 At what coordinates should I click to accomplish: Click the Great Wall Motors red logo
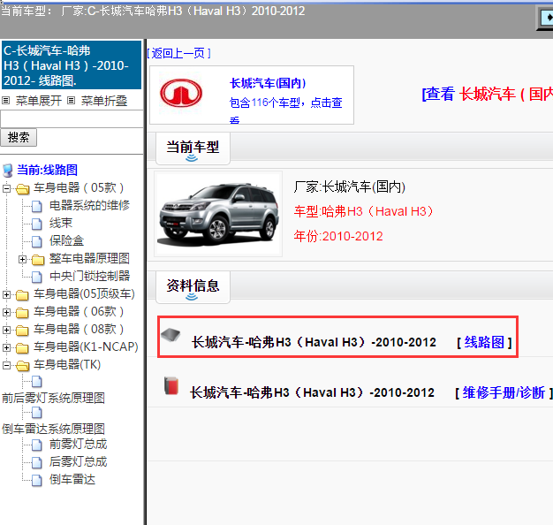pos(181,93)
